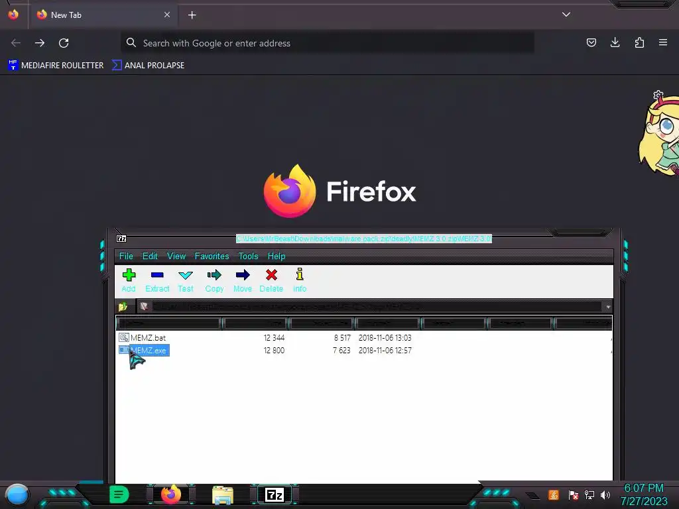The image size is (679, 509).
Task: Click the 12 344 size cell
Action: click(274, 337)
